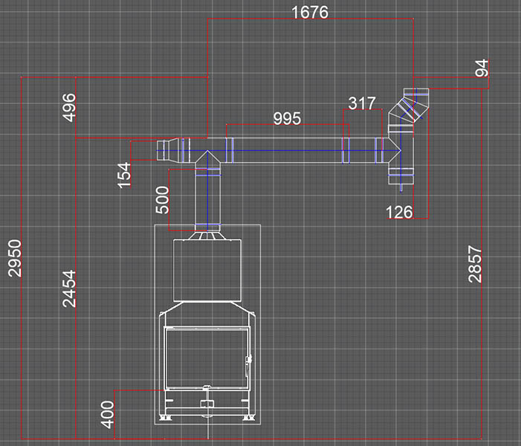The width and height of the screenshot is (521, 446).
Task: Select the 94 dimension label
Action: pos(482,68)
